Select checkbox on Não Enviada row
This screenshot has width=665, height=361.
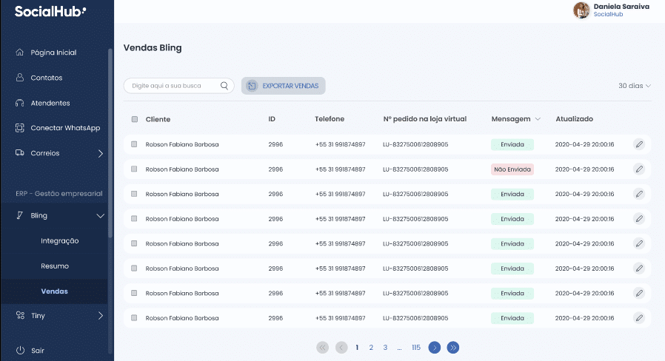click(x=134, y=169)
